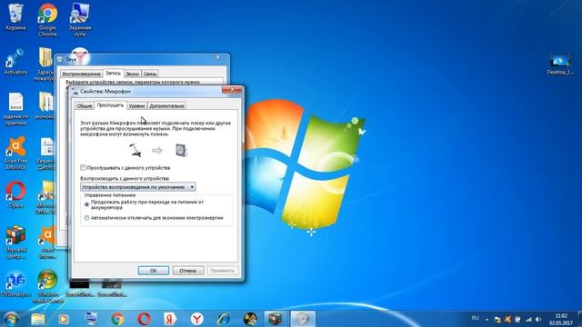Open the clock showing 11:02

point(561,319)
